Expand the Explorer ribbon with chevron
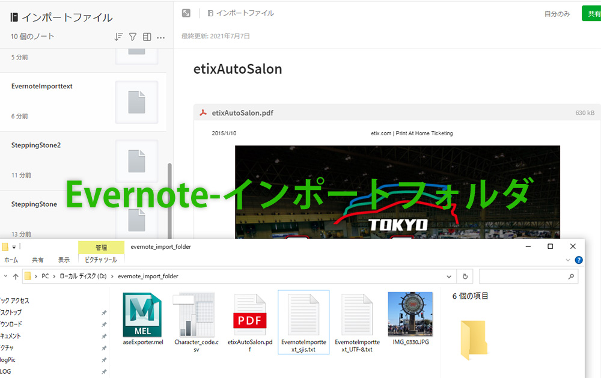The image size is (601, 378). (568, 260)
